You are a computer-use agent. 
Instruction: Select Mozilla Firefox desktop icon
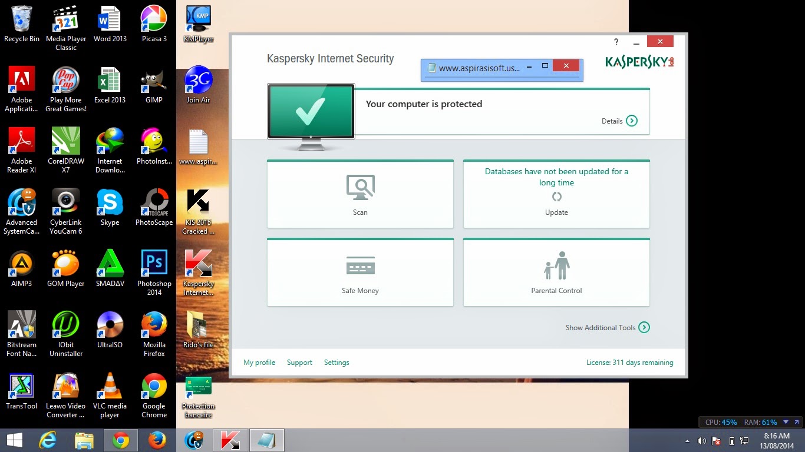point(154,334)
